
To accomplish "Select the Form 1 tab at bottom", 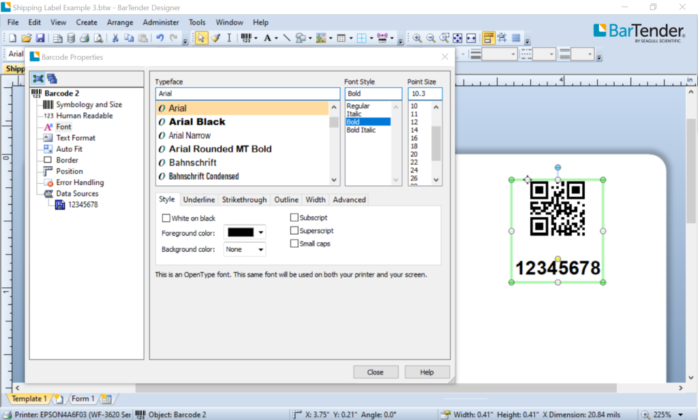I will click(82, 398).
